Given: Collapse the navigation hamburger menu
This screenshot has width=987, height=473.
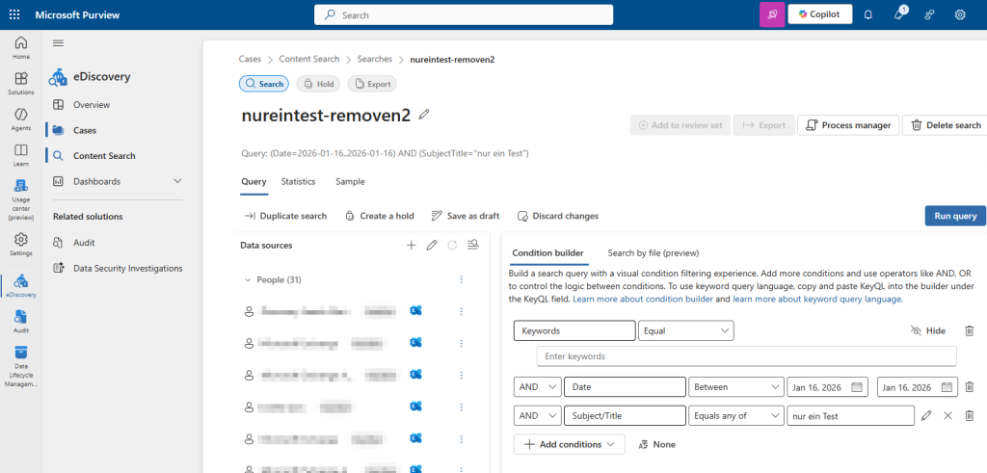Looking at the screenshot, I should point(58,43).
